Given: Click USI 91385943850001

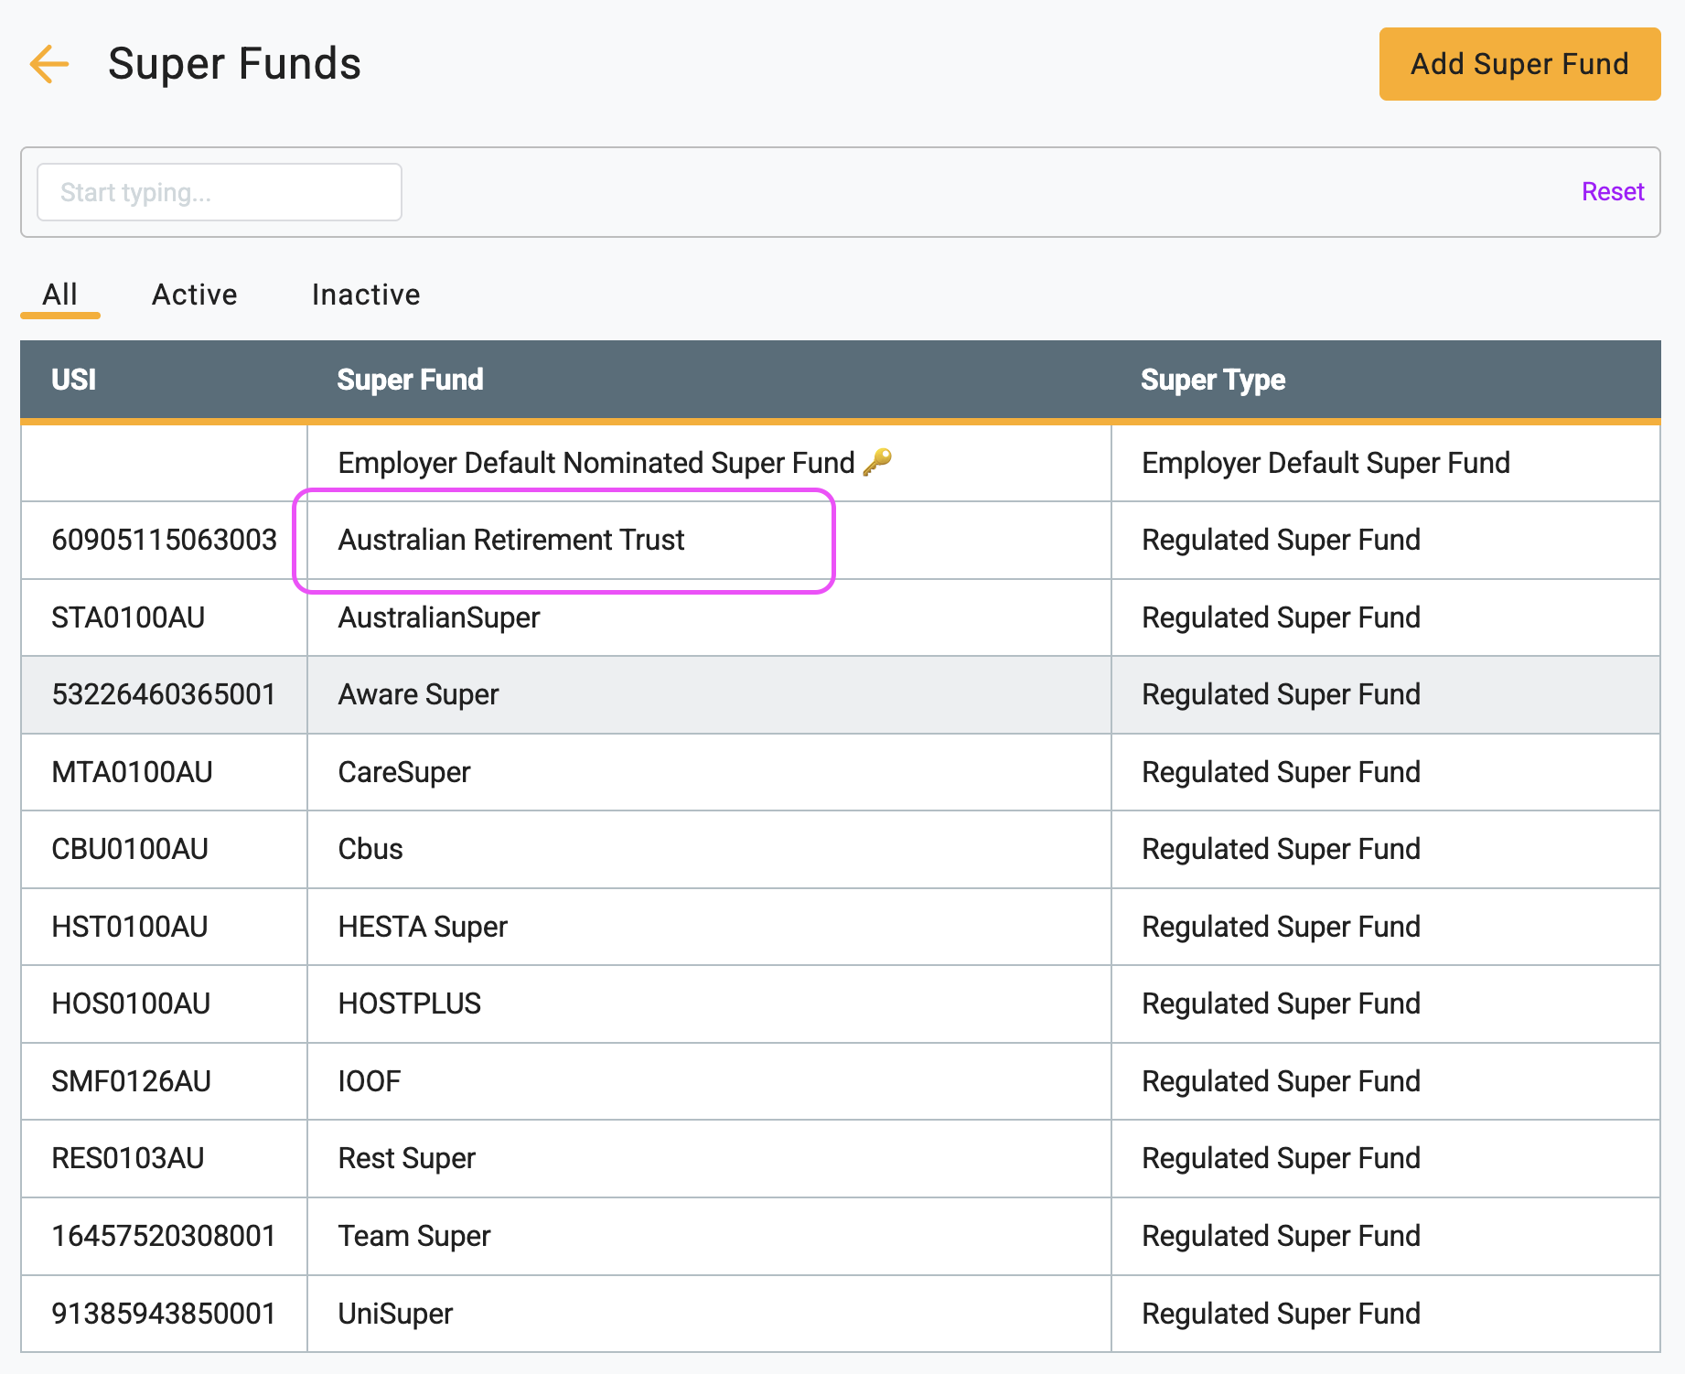Looking at the screenshot, I should pyautogui.click(x=164, y=1314).
